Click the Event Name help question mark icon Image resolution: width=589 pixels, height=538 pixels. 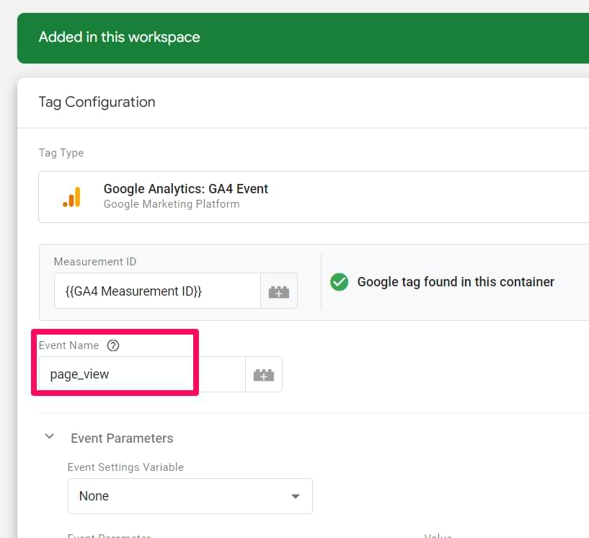[113, 345]
